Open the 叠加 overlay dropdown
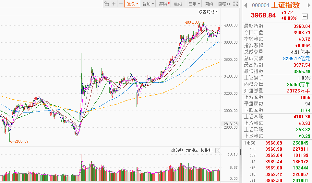312x183 pixels. [148, 4]
